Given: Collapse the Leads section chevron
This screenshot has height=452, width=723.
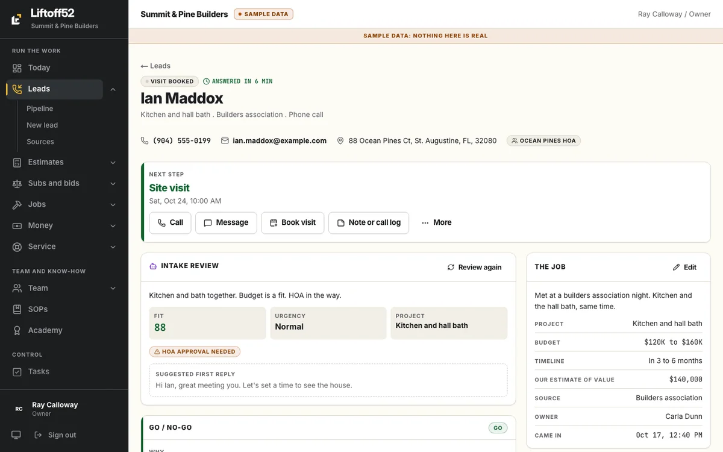Looking at the screenshot, I should click(113, 89).
